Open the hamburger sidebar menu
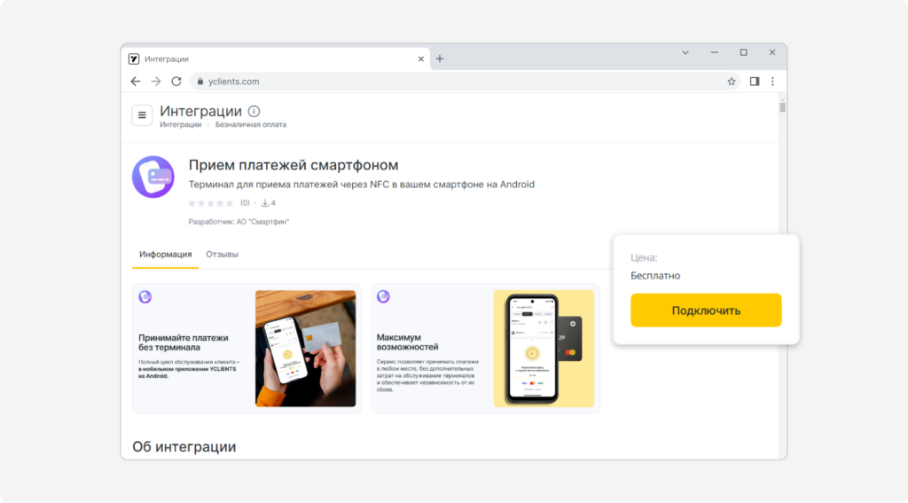This screenshot has height=503, width=908. click(x=142, y=114)
